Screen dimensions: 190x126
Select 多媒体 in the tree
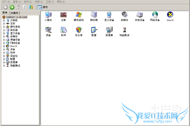click(14, 37)
